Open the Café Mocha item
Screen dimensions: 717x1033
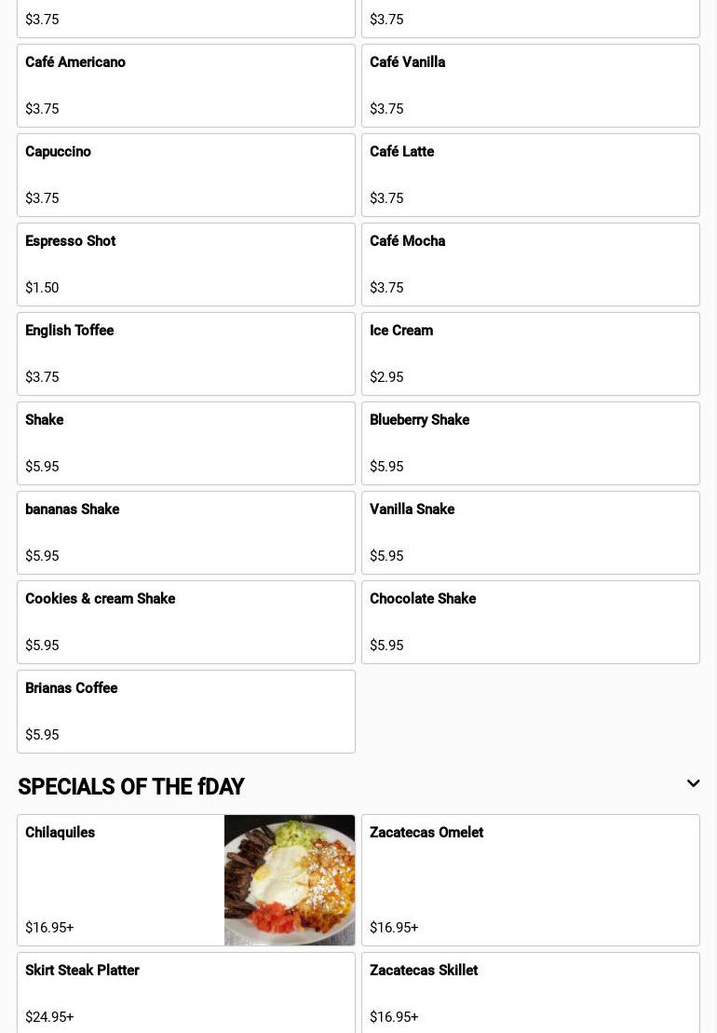pos(530,265)
